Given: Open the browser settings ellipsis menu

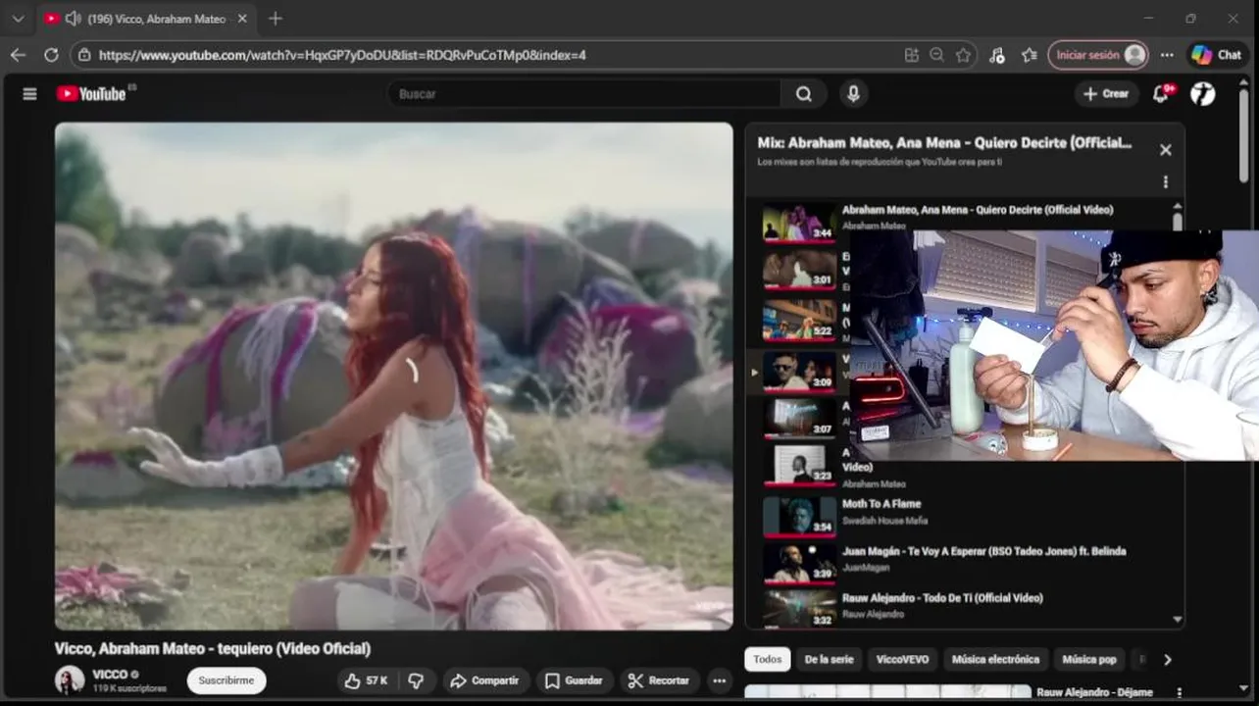Looking at the screenshot, I should pyautogui.click(x=1167, y=55).
